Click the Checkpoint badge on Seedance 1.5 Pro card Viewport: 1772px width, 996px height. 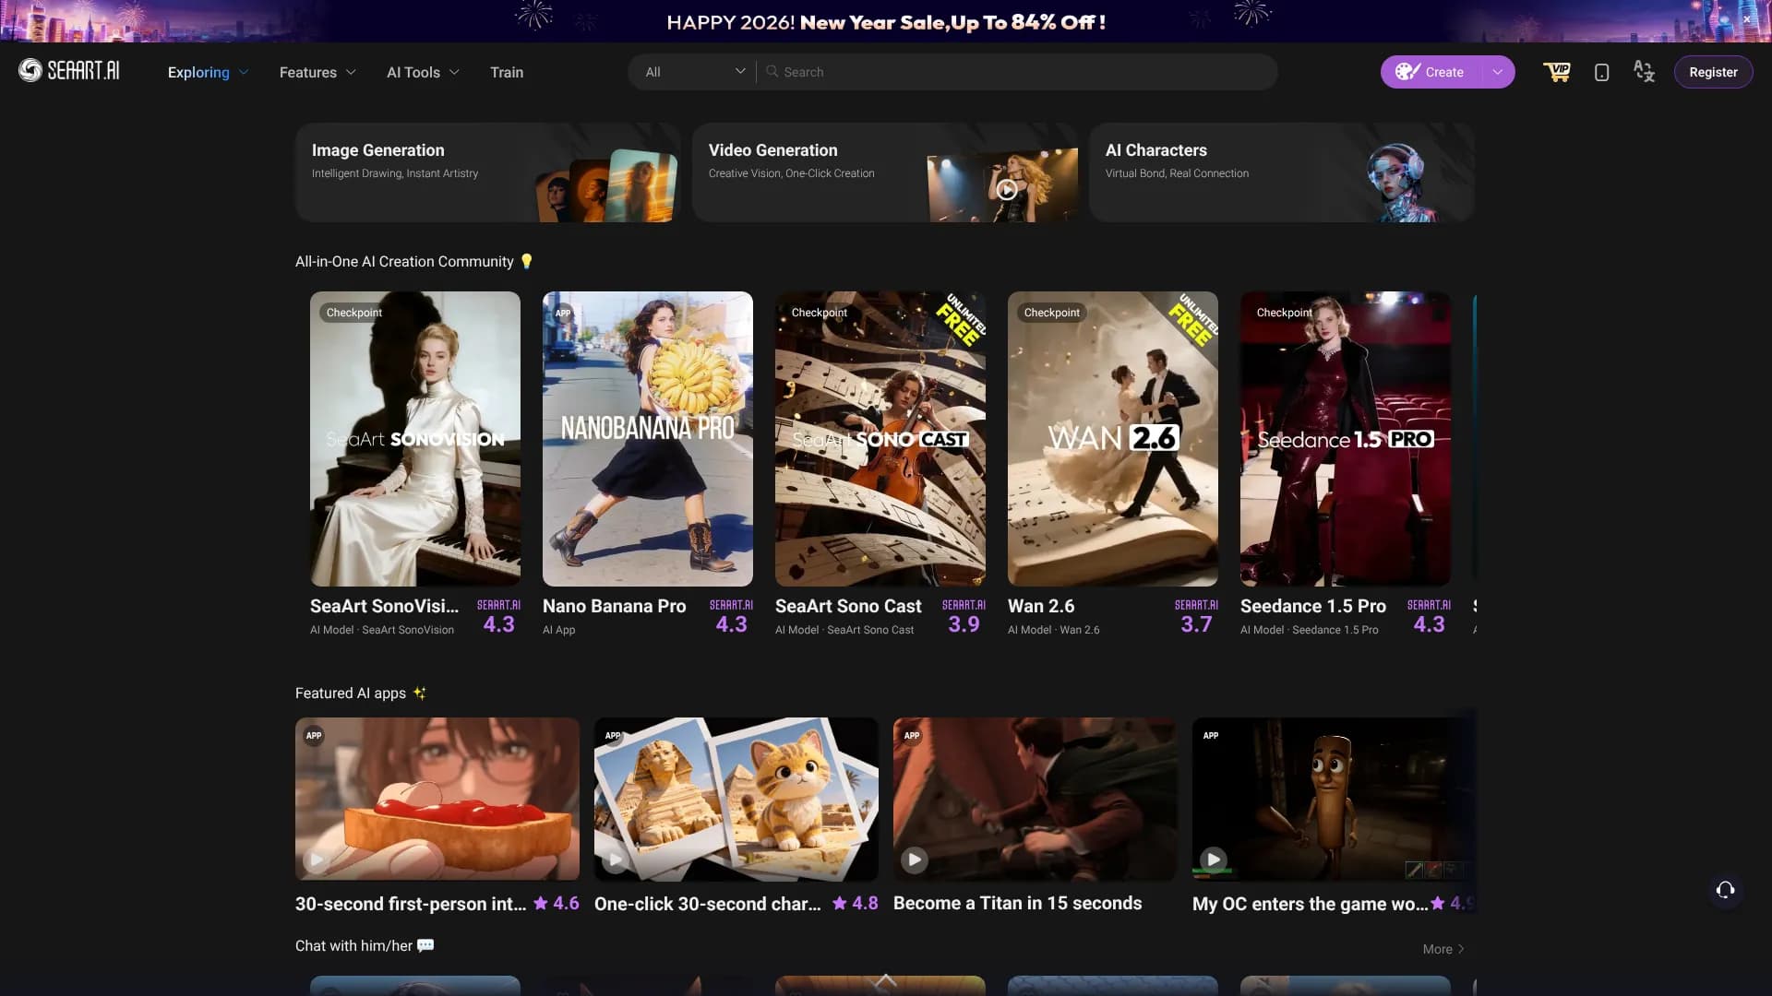click(x=1285, y=313)
